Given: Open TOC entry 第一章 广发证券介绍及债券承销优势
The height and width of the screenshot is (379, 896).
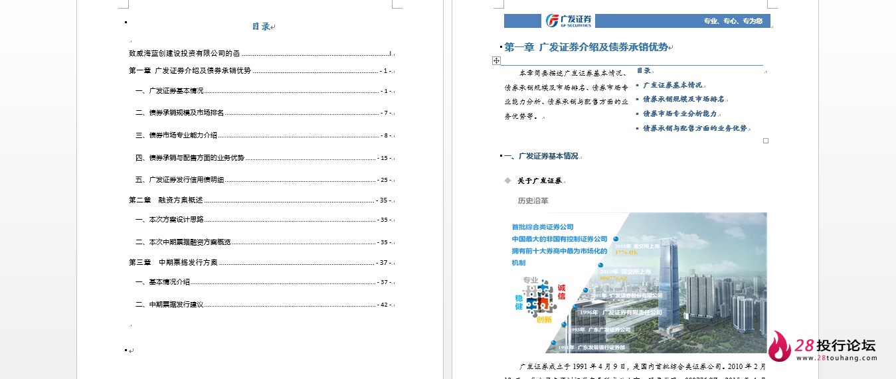Looking at the screenshot, I should click(262, 70).
